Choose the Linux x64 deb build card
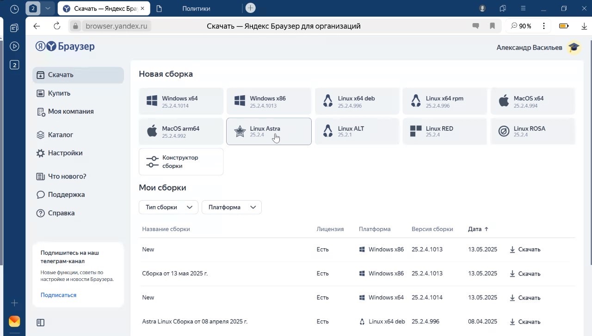This screenshot has height=336, width=592. pyautogui.click(x=357, y=101)
